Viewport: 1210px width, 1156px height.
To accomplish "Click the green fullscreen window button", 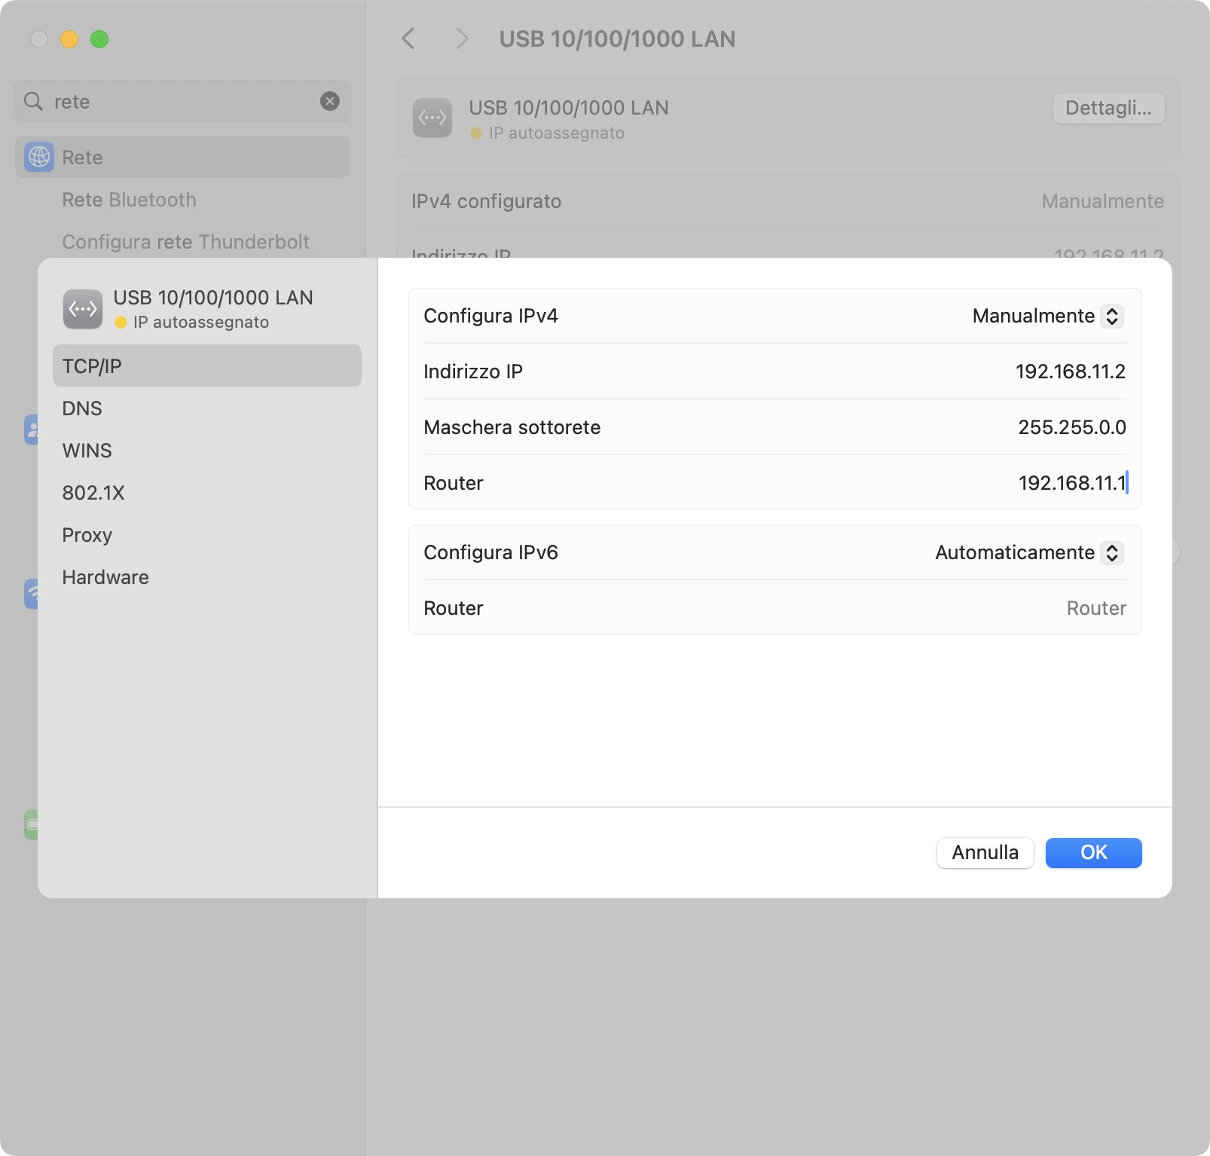I will point(99,39).
